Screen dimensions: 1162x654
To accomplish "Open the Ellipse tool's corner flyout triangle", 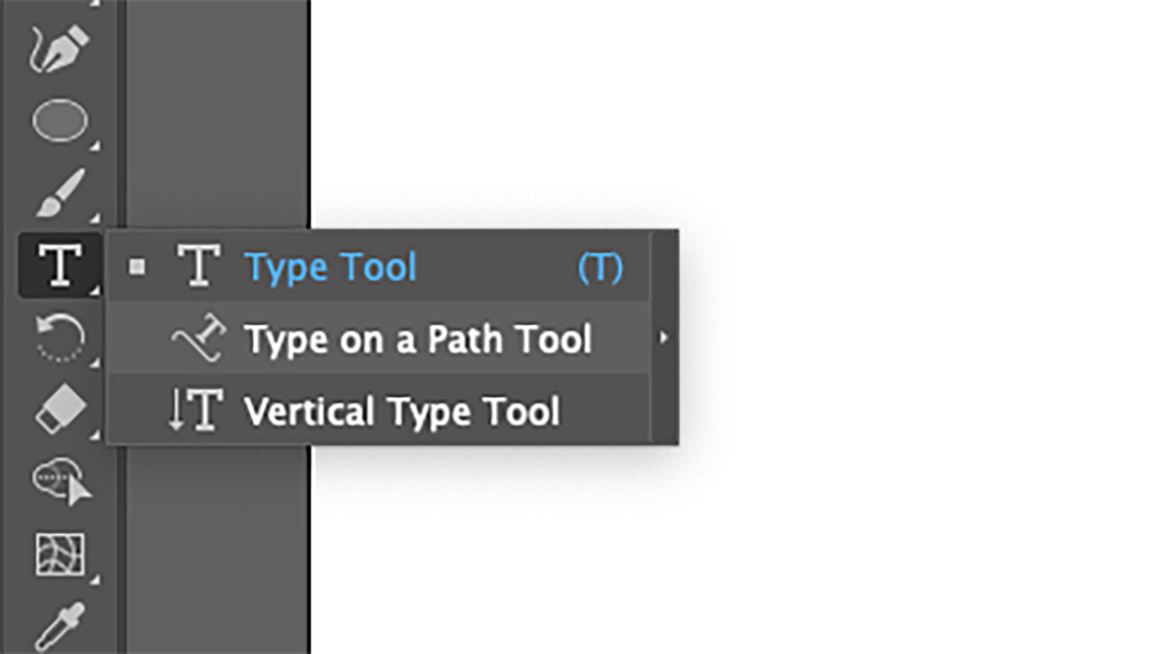I will (x=95, y=146).
